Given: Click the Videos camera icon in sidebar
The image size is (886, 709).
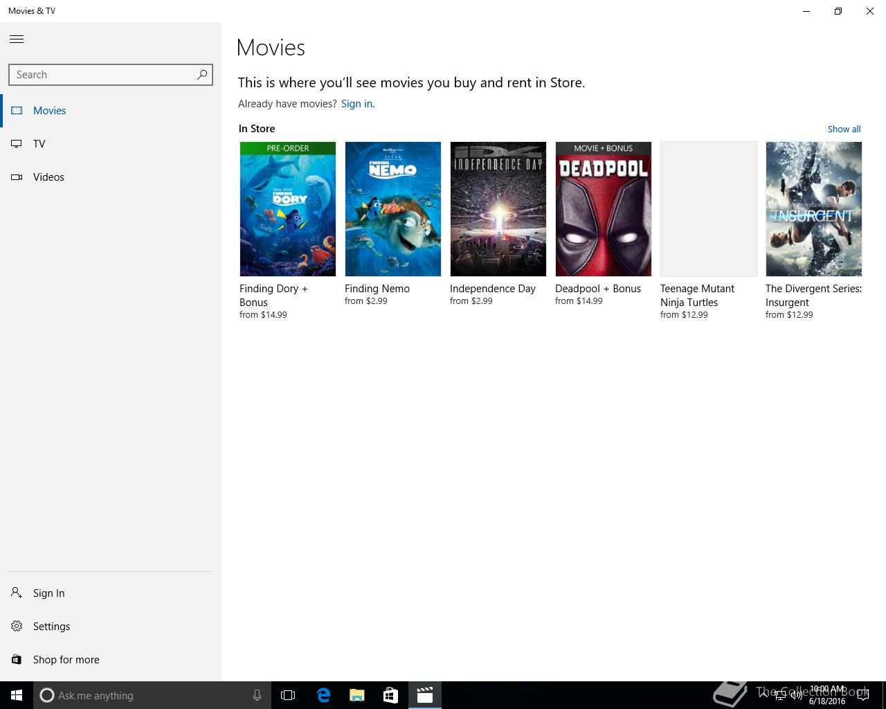Looking at the screenshot, I should click(17, 177).
